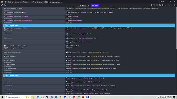Expand the Preview options dropdown arrow
This screenshot has height=99, width=177.
coord(88,5)
